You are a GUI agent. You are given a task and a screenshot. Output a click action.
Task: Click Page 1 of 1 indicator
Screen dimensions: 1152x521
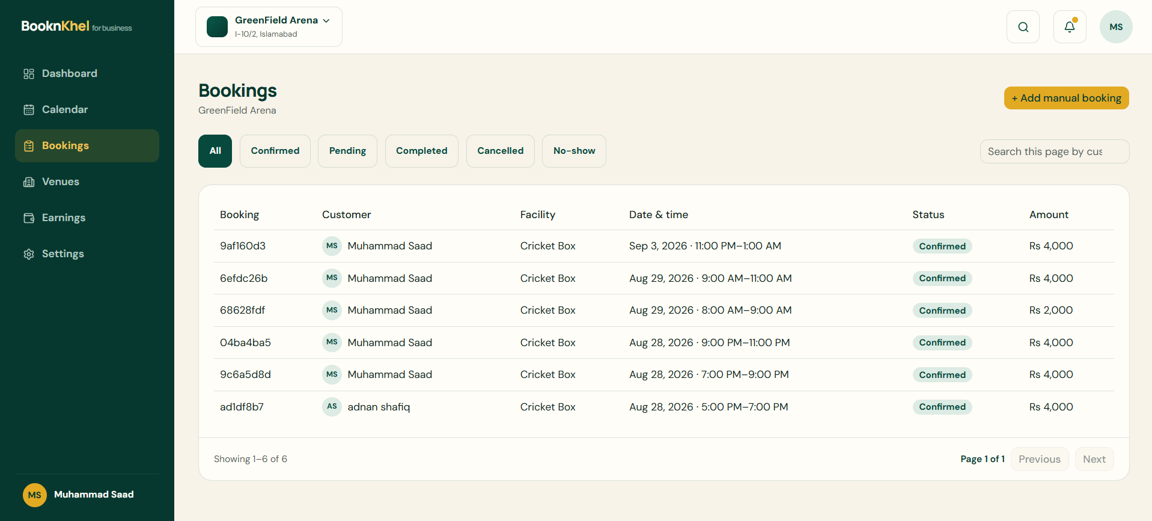(x=983, y=459)
